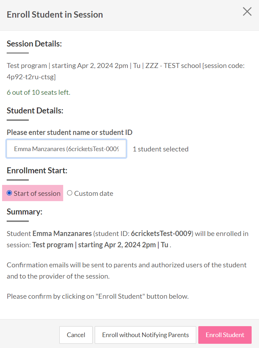
Task: Click the 'Please enter student name' label
Action: click(x=70, y=132)
